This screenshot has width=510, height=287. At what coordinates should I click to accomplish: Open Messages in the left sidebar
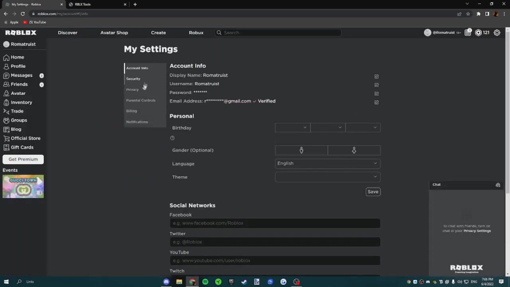pyautogui.click(x=18, y=75)
